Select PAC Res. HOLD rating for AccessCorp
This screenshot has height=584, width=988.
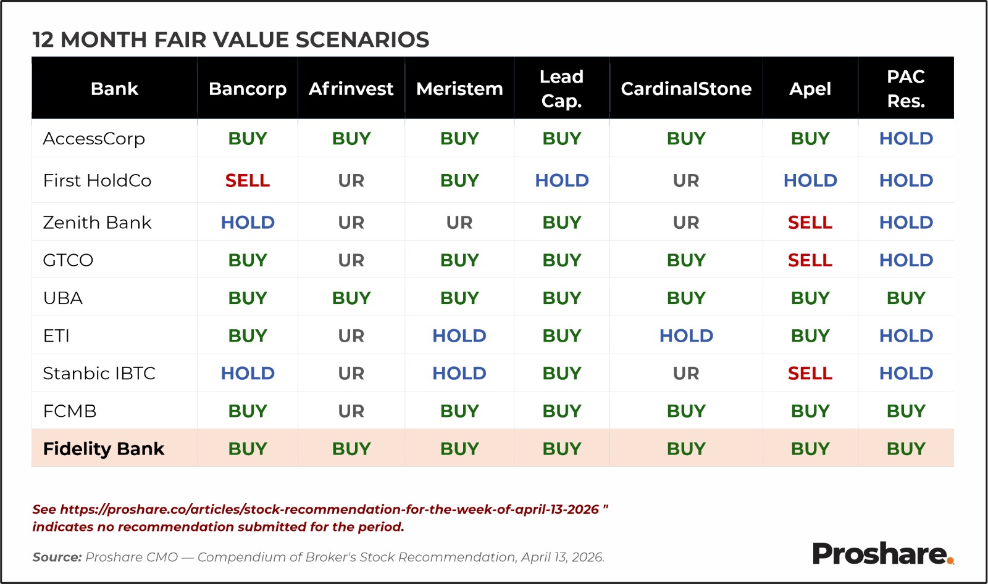point(906,139)
